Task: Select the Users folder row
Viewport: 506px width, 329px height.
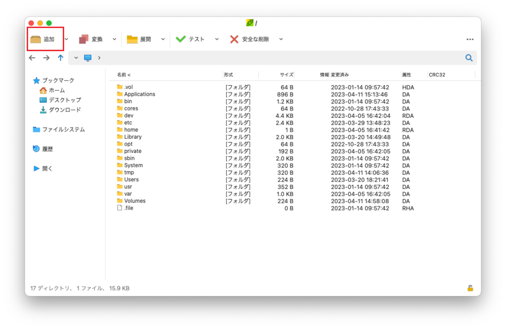Action: pos(265,180)
